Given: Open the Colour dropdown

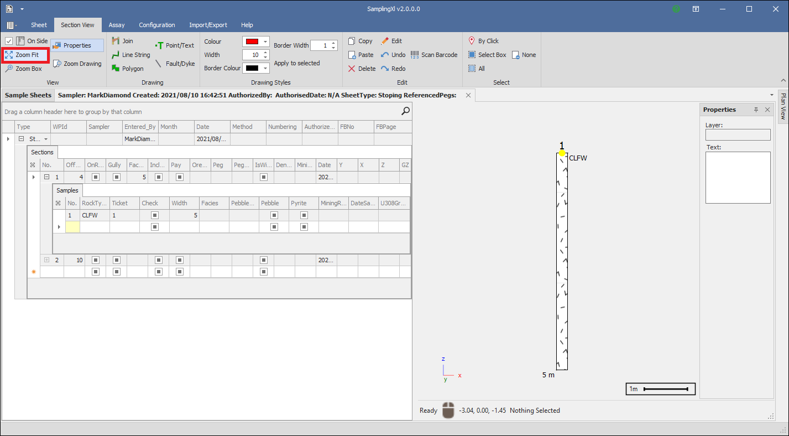Looking at the screenshot, I should click(x=265, y=41).
